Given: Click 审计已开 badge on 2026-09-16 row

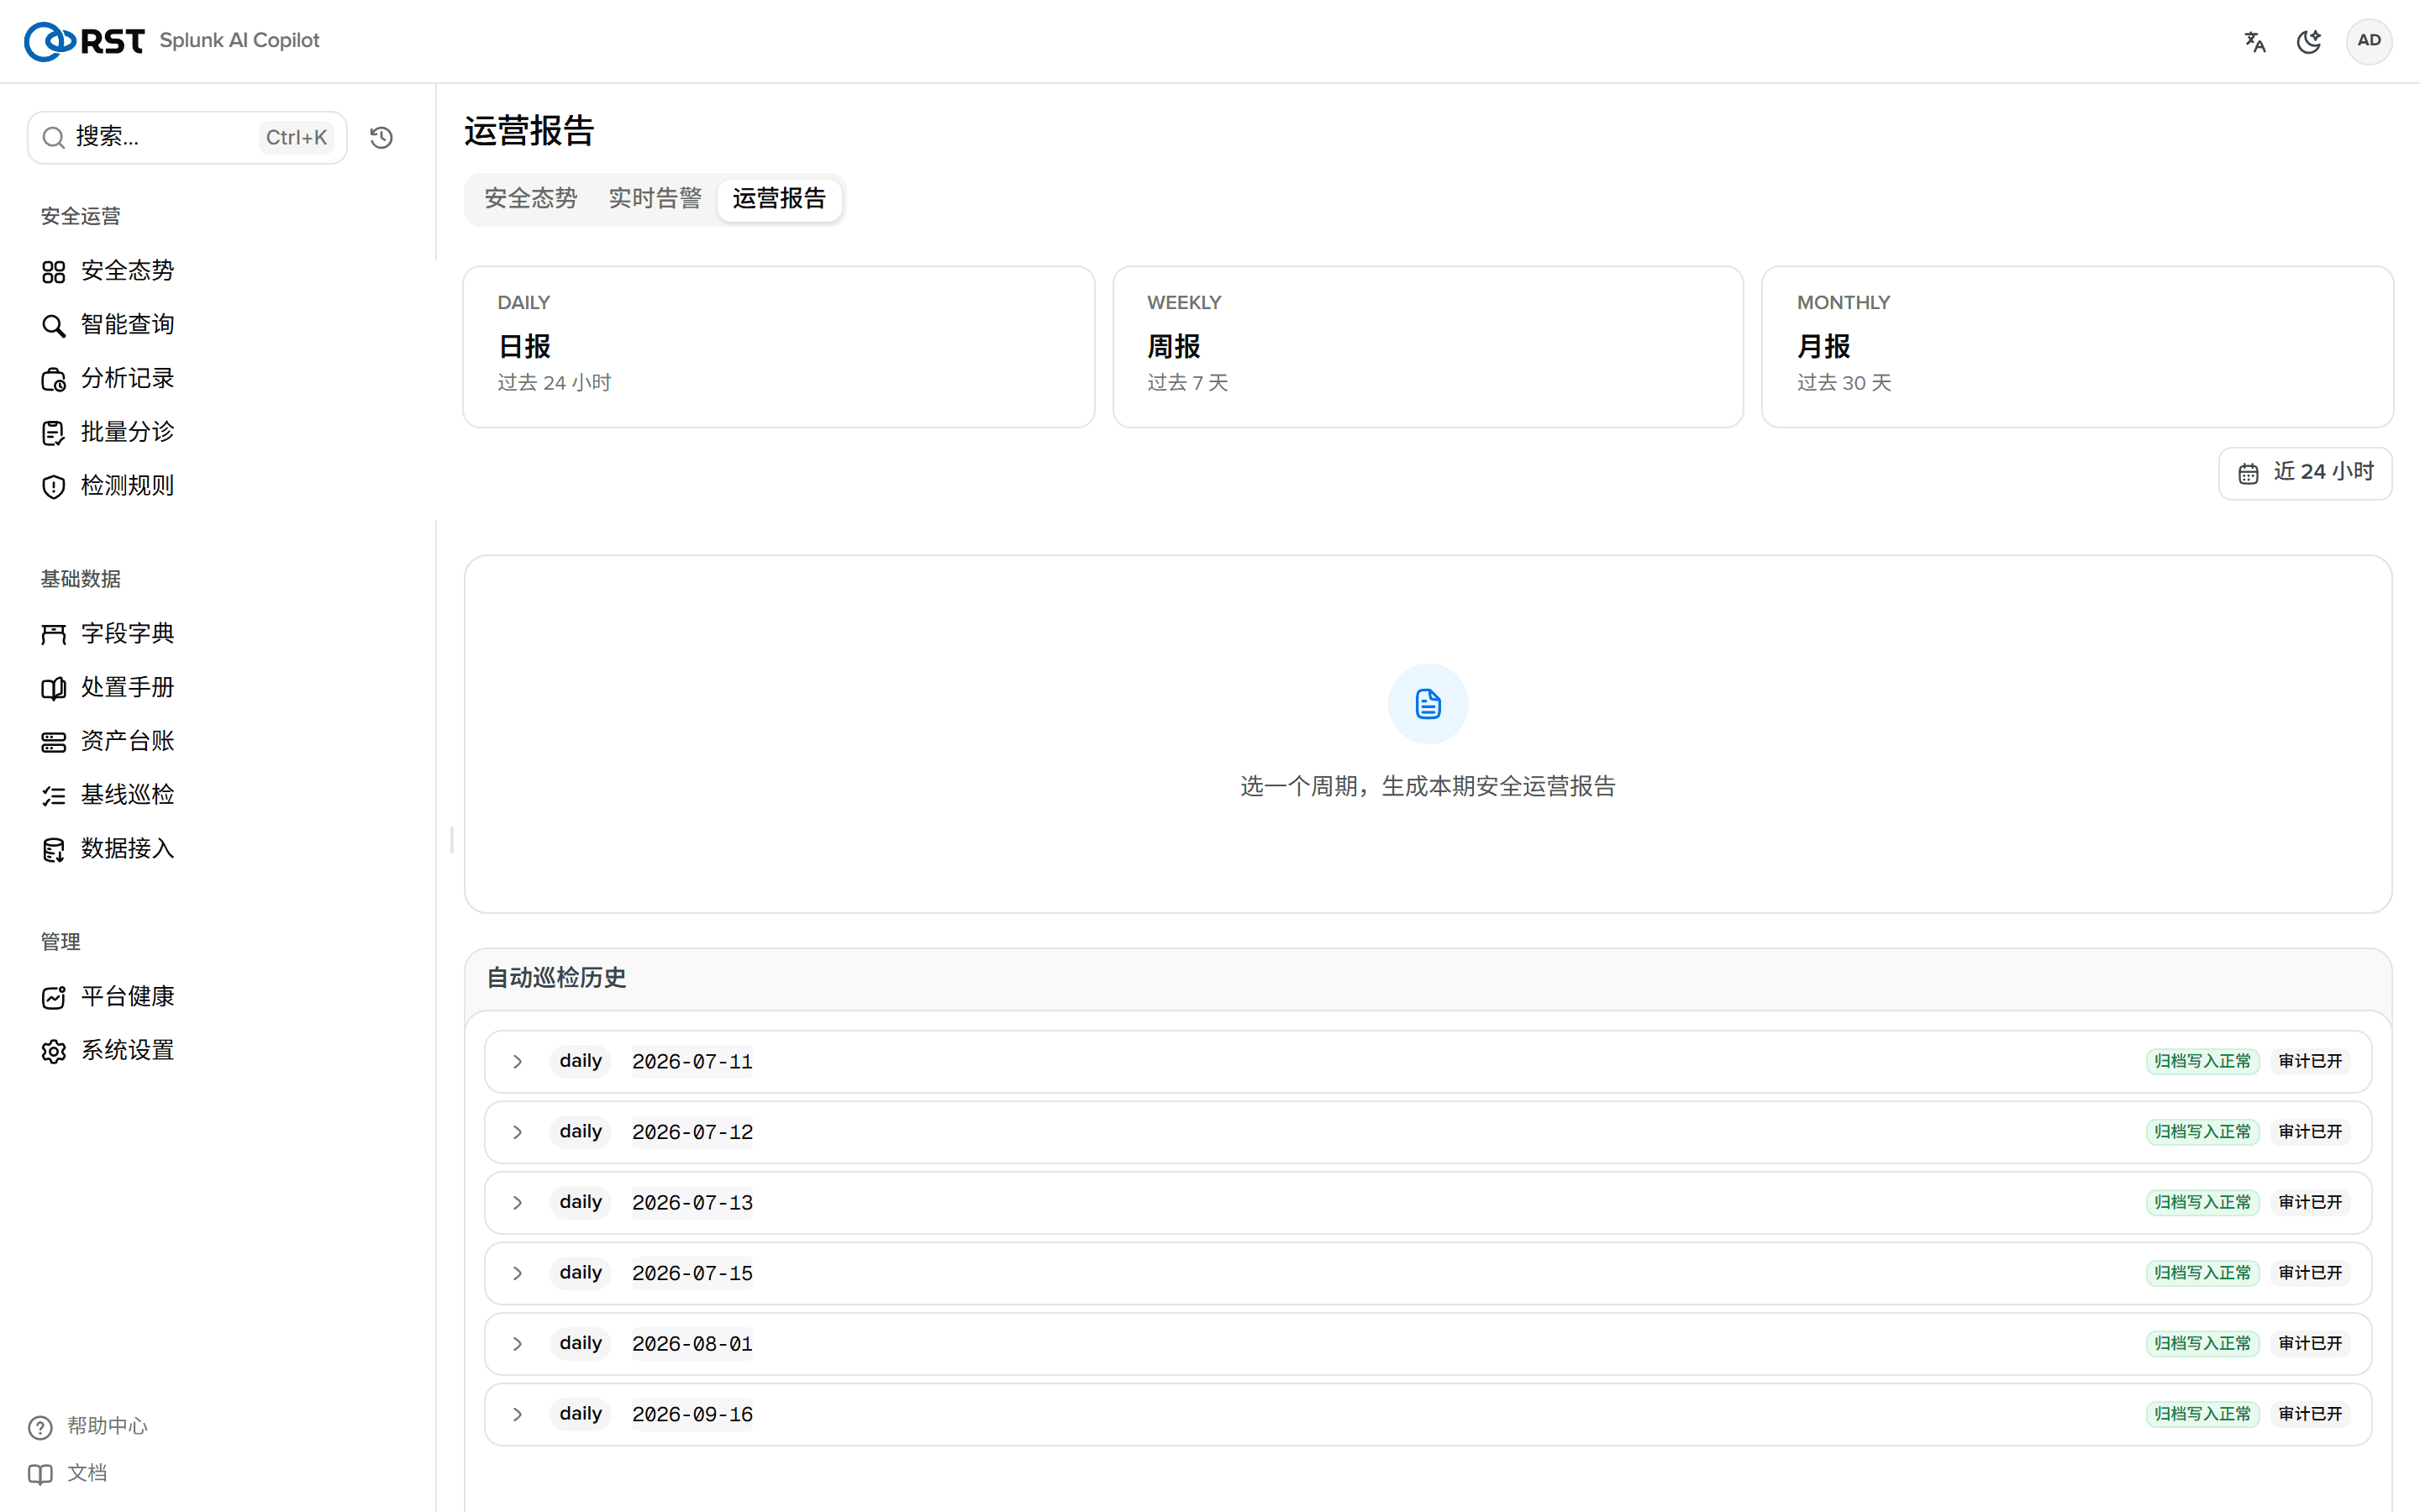Looking at the screenshot, I should point(2310,1414).
